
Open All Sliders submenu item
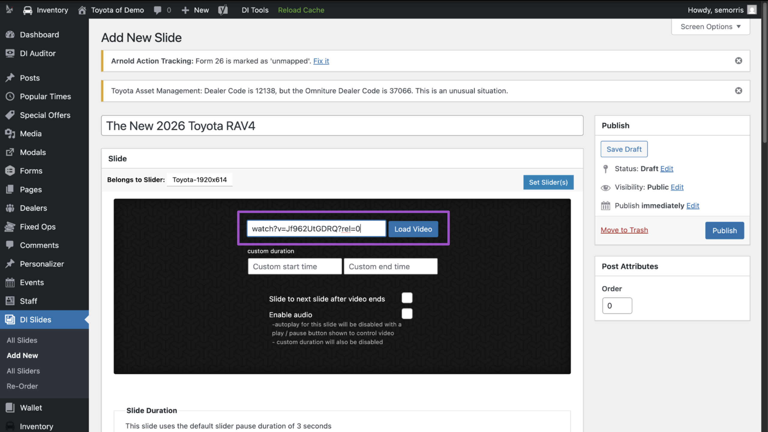(x=23, y=371)
